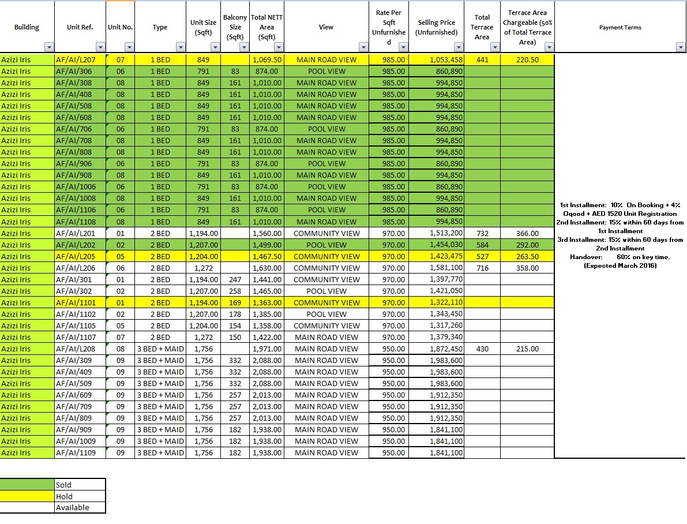Select the Payment Terms header cell
The width and height of the screenshot is (687, 524).
pyautogui.click(x=621, y=27)
